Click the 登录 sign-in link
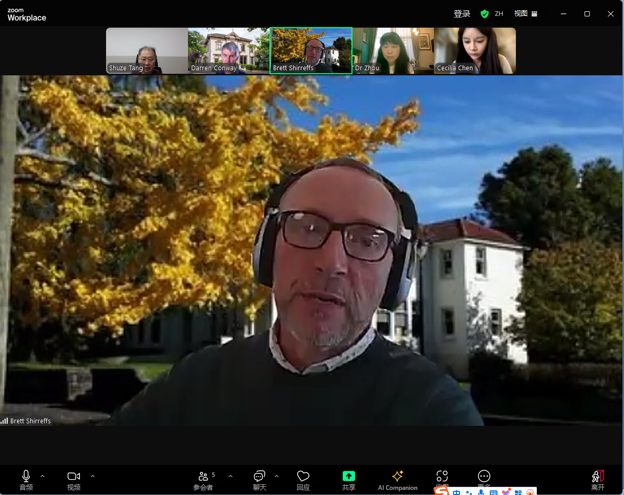 click(x=462, y=14)
